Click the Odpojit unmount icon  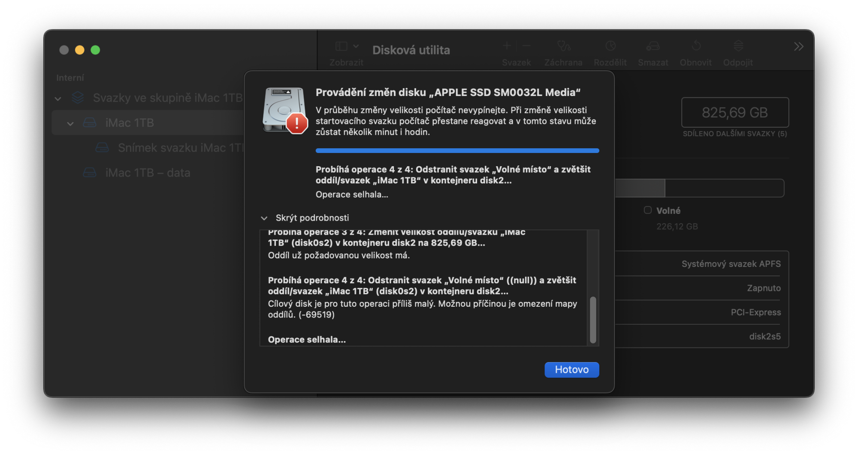coord(738,45)
